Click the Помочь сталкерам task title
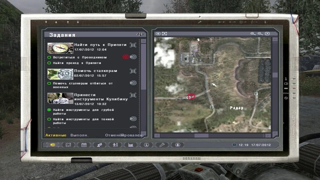Viewport: 320px width, 180px height. pos(96,71)
